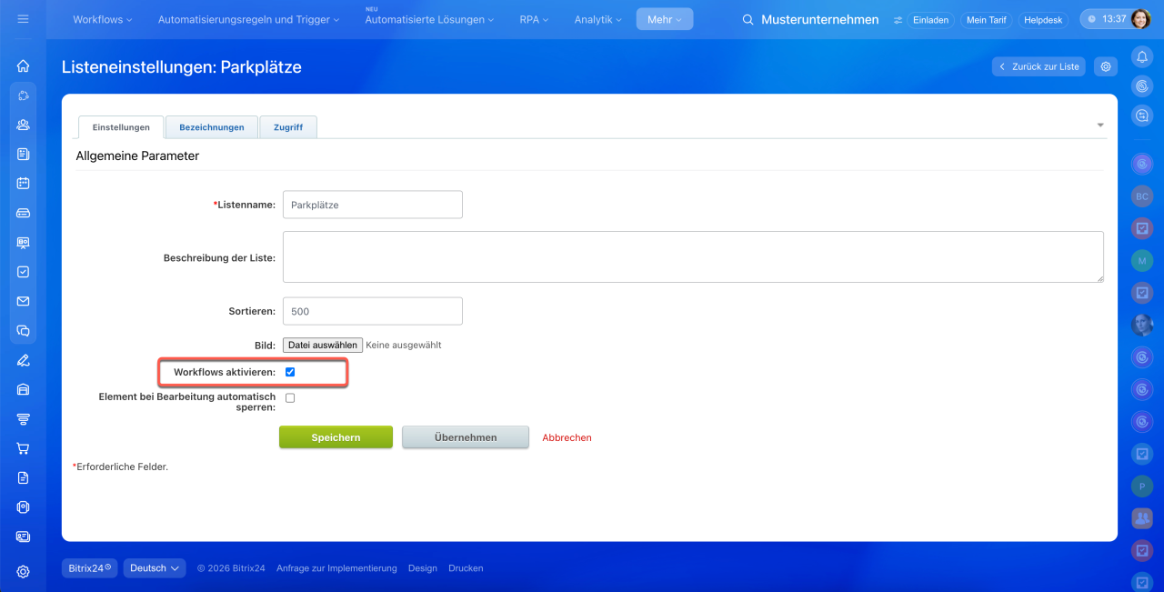Click the Abbrechen link
1164x592 pixels.
pos(567,437)
